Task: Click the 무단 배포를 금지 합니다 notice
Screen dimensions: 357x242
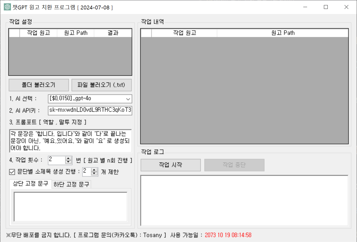Action: pyautogui.click(x=38, y=235)
